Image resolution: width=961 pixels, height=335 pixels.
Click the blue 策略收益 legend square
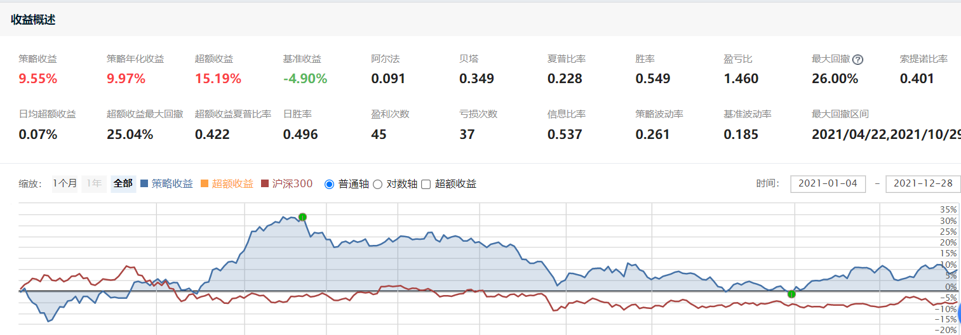click(144, 184)
